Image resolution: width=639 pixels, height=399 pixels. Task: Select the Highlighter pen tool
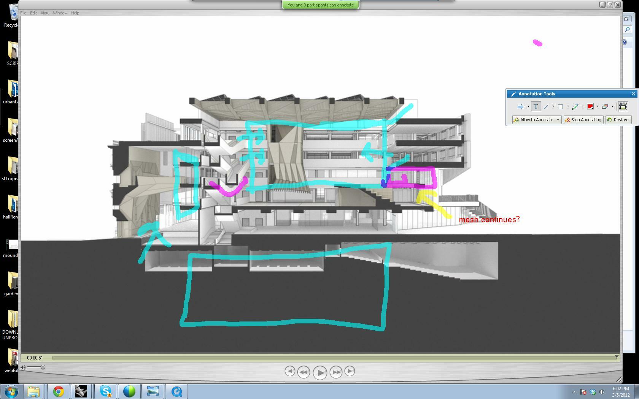[x=575, y=107]
